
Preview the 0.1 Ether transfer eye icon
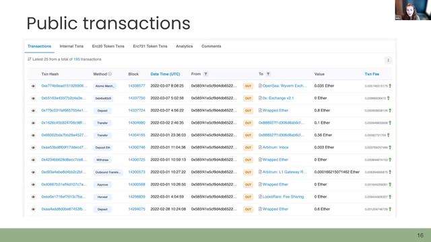click(x=33, y=123)
